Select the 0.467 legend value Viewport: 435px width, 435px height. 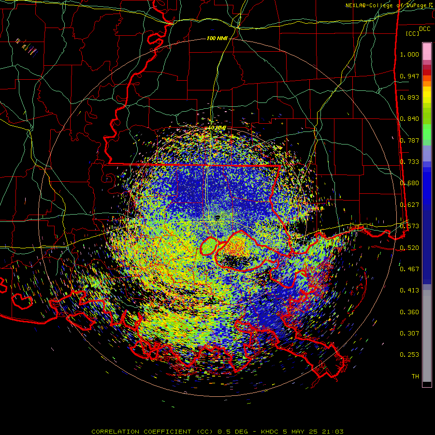point(409,269)
